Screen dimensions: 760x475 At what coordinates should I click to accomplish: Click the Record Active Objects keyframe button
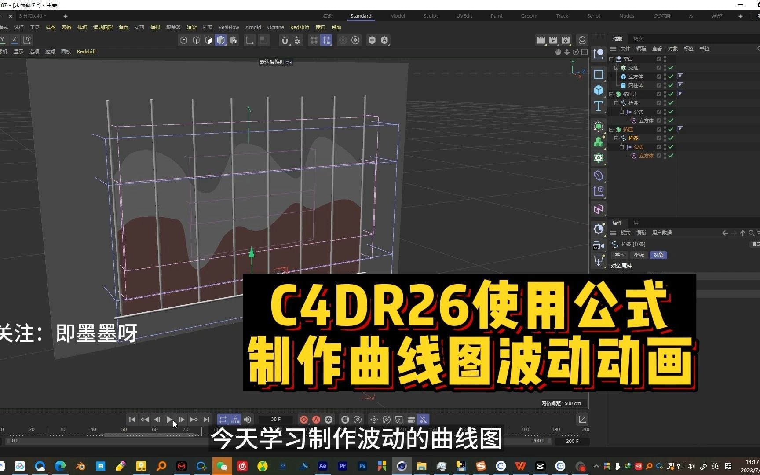(304, 420)
